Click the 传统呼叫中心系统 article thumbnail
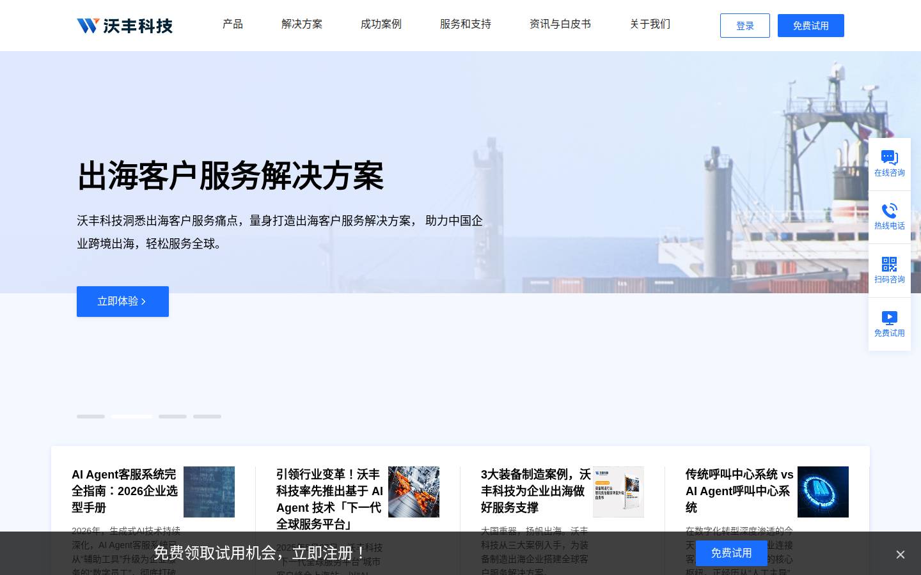Image resolution: width=921 pixels, height=575 pixels. click(823, 492)
